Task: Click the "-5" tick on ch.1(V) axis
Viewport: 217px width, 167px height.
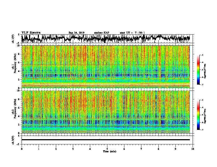Action: pos(18,43)
